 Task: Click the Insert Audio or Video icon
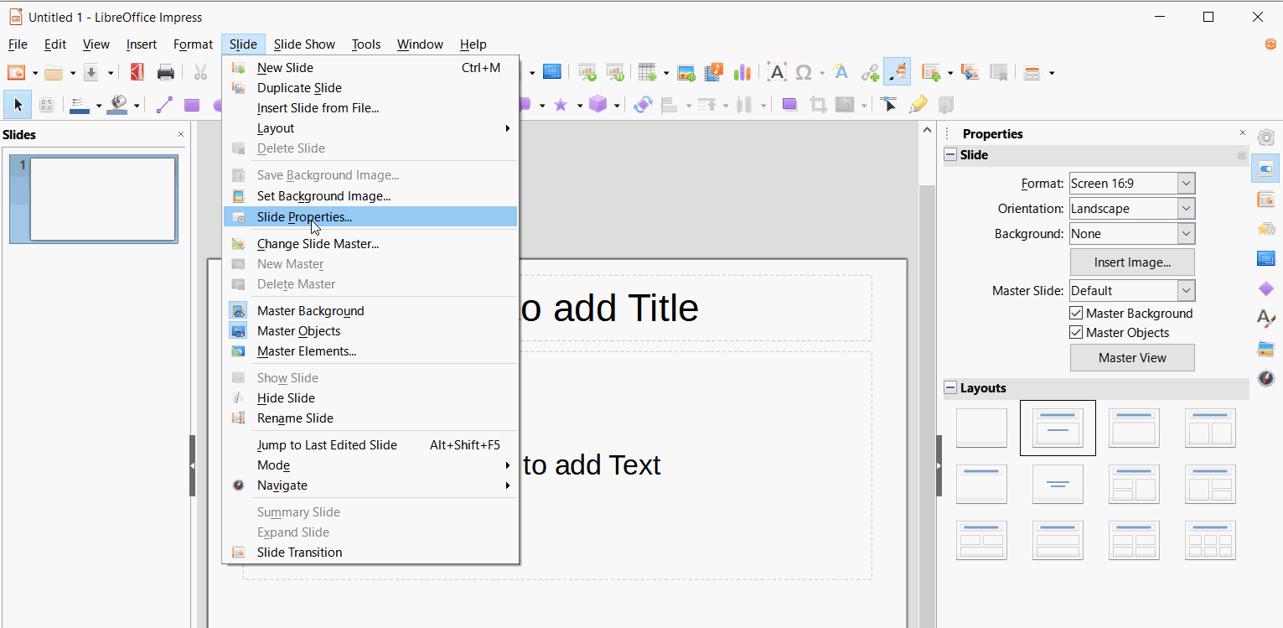tap(714, 73)
